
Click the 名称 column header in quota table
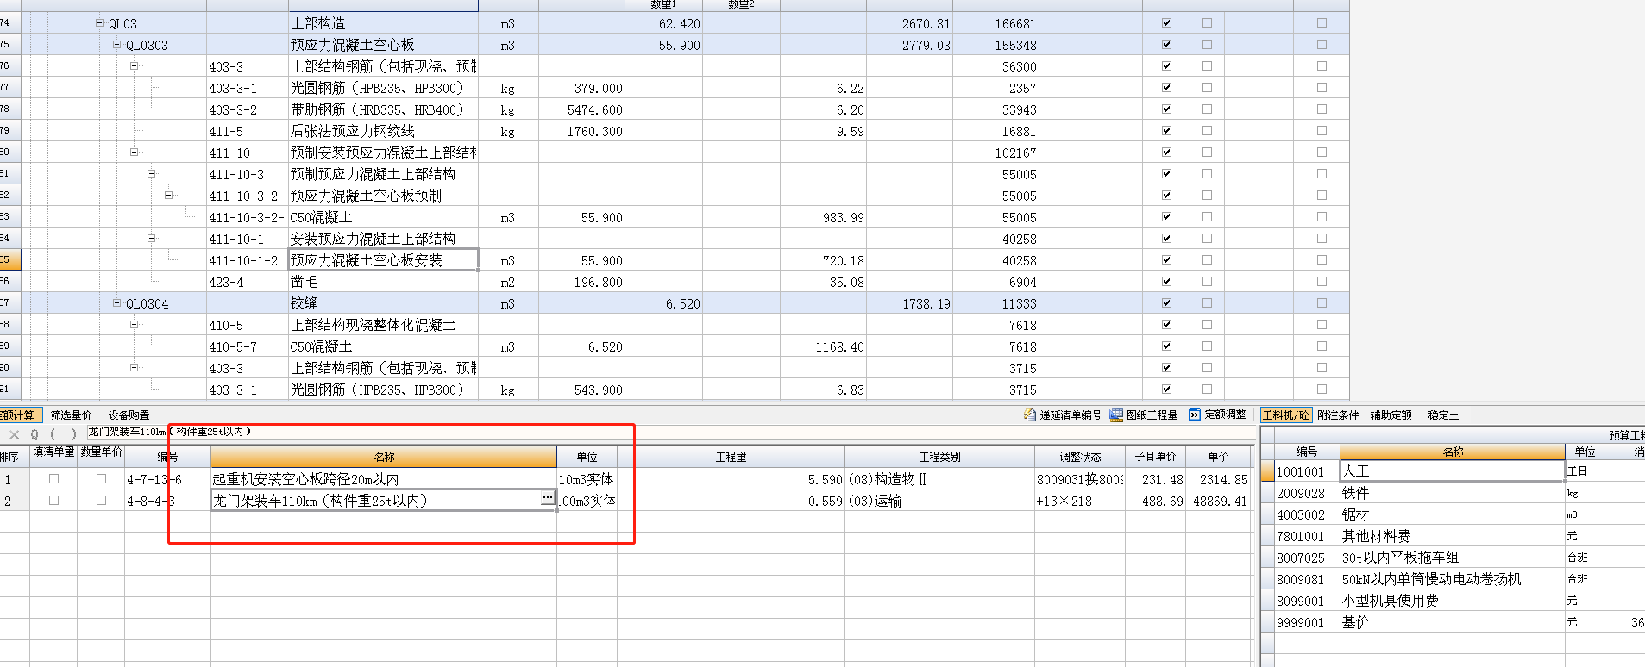(x=384, y=457)
